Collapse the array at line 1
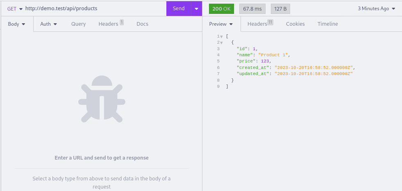This screenshot has height=191, width=402. [222, 36]
